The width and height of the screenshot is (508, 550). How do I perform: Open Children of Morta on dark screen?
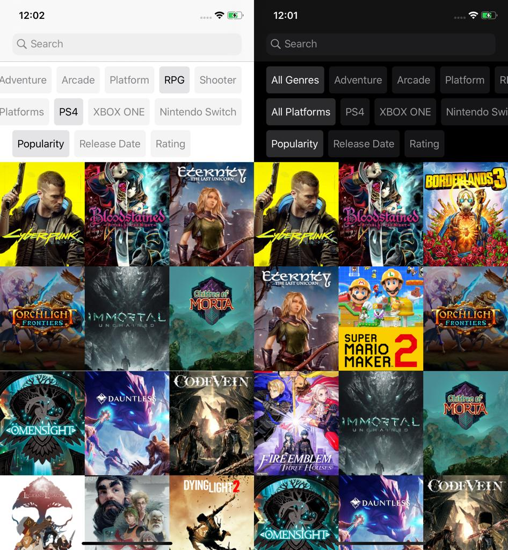[466, 423]
